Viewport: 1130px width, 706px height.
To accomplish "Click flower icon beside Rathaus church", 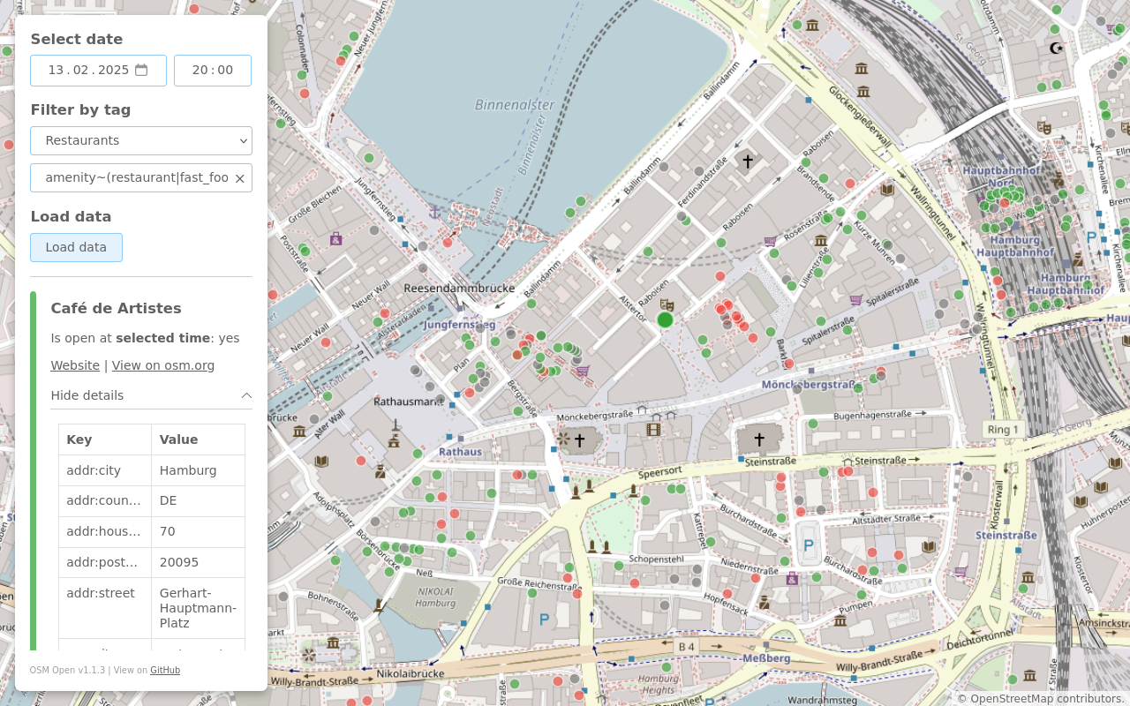I will point(562,438).
